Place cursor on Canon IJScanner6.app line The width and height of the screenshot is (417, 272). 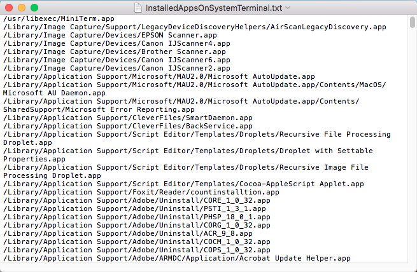(117, 60)
